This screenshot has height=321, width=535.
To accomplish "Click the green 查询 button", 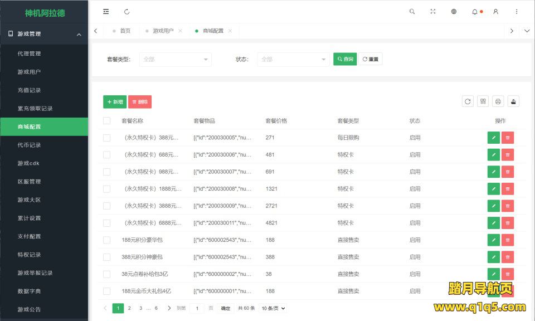I will coord(345,59).
